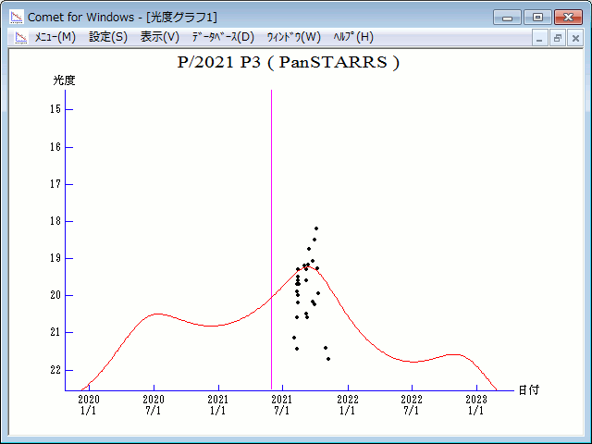Click the Comet app icon in title bar
Viewport: 592px width, 444px height.
(17, 17)
